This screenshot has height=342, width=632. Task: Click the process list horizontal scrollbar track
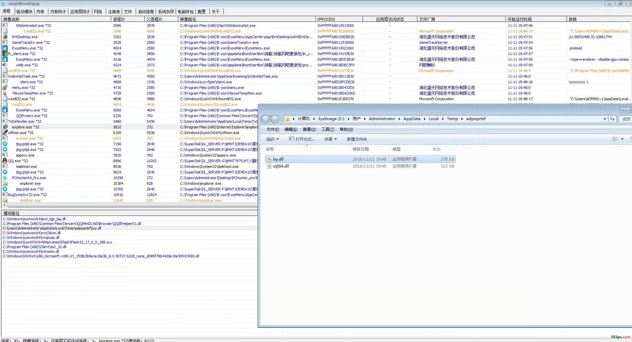click(x=133, y=205)
